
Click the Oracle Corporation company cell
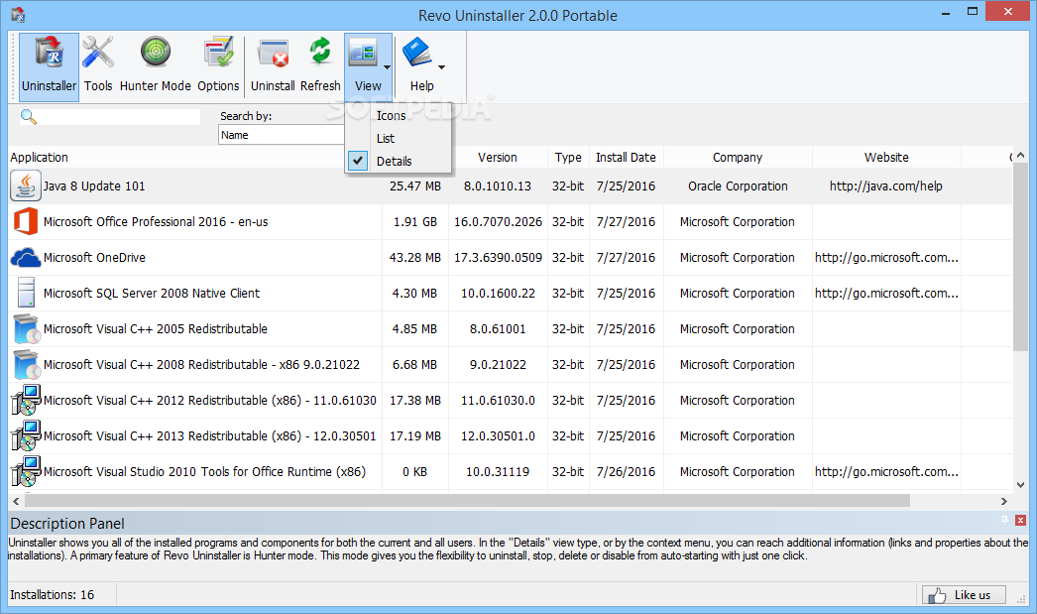point(738,185)
